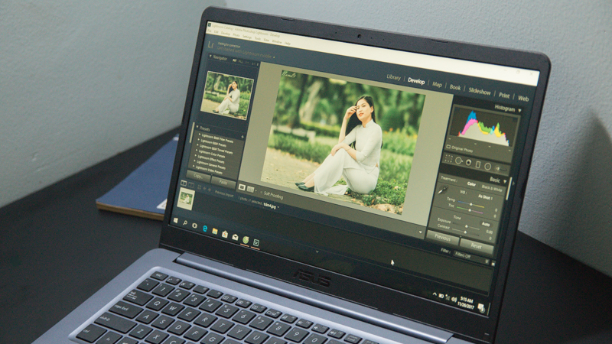Screen dimensions: 612x344
Task: Pick the White Balance eyedropper tool
Action: pos(444,190)
